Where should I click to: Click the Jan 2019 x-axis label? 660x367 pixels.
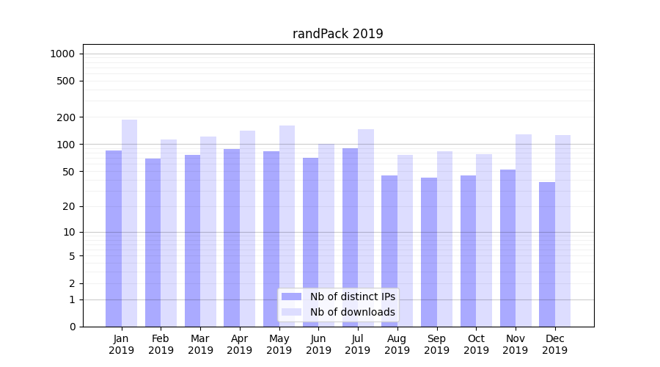coord(122,344)
